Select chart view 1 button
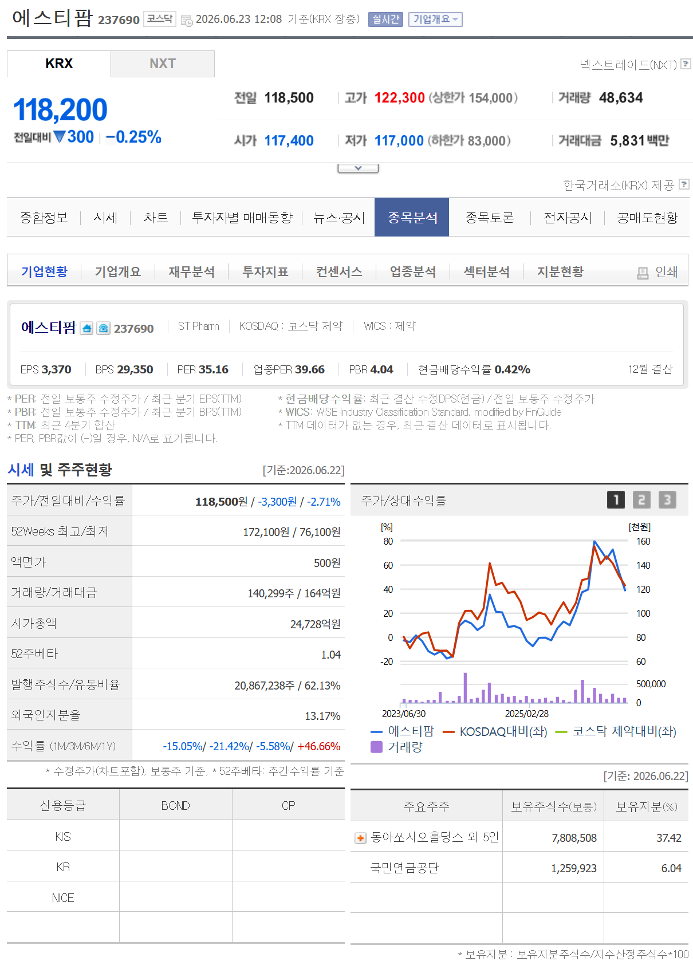This screenshot has width=693, height=969. tap(616, 500)
